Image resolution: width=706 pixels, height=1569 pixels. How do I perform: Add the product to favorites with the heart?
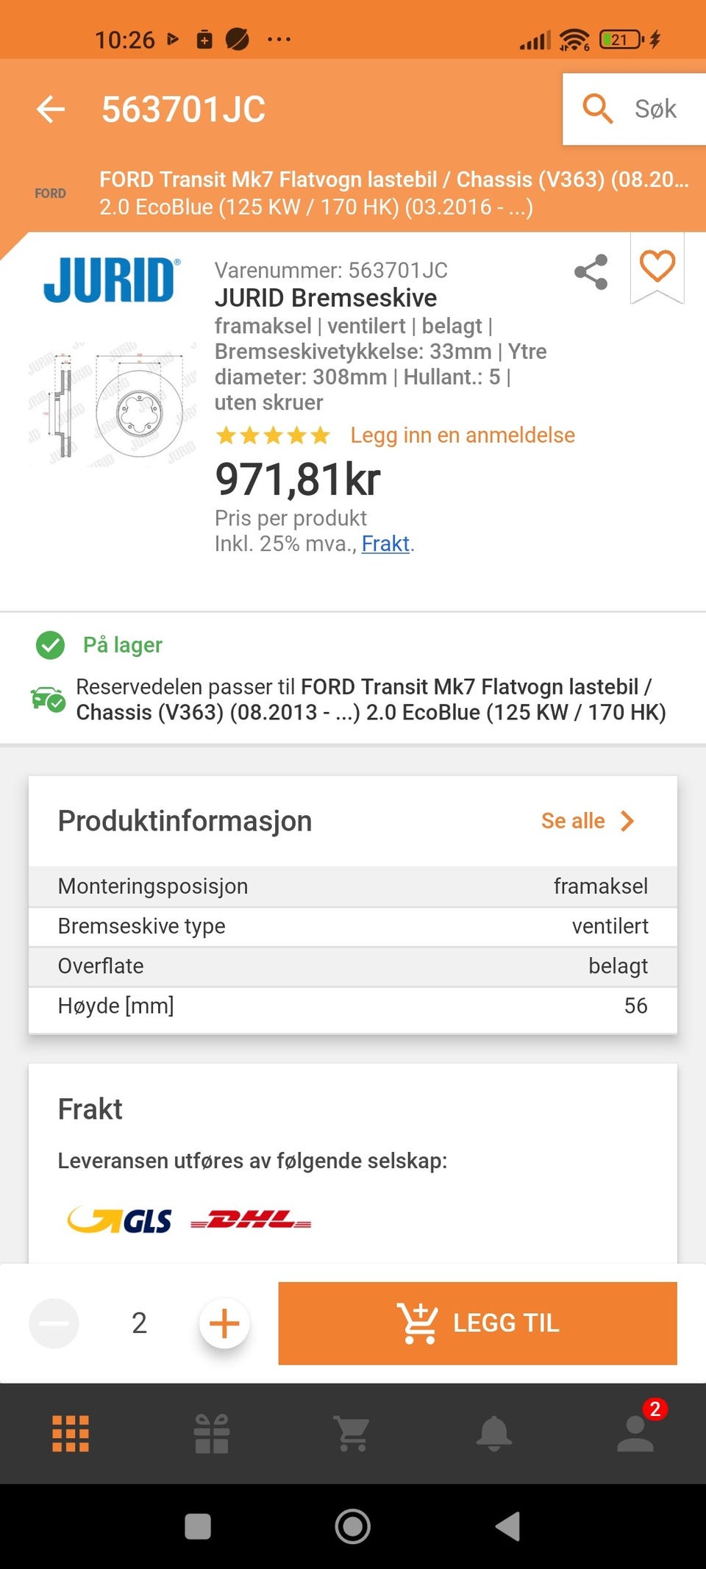coord(657,266)
